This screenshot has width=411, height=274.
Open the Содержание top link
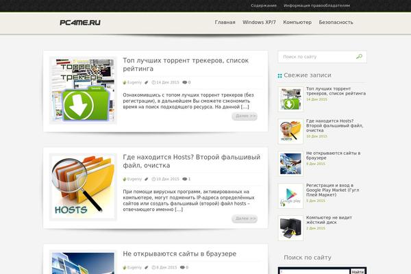pos(264,5)
